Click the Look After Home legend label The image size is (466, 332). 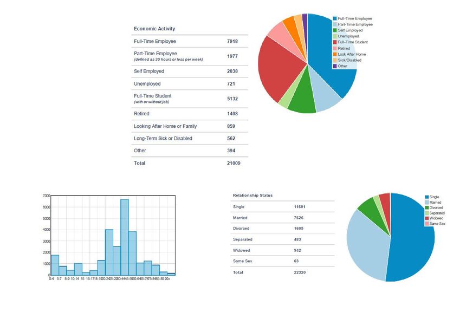coord(352,55)
